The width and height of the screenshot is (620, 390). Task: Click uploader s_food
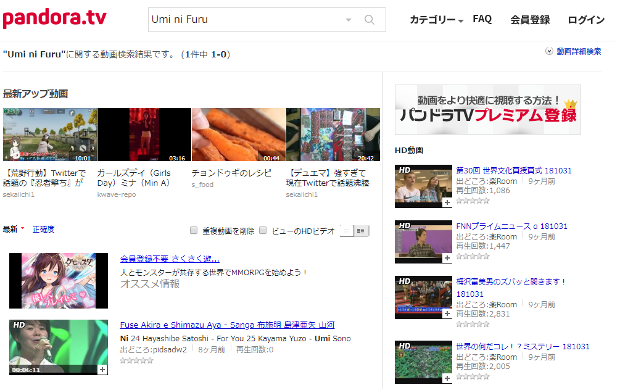tap(202, 185)
